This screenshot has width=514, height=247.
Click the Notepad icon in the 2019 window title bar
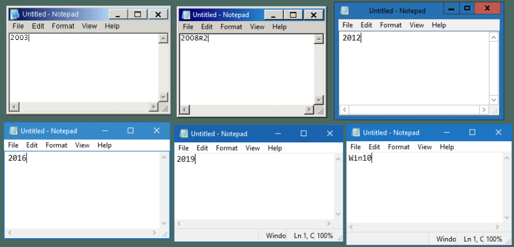184,133
